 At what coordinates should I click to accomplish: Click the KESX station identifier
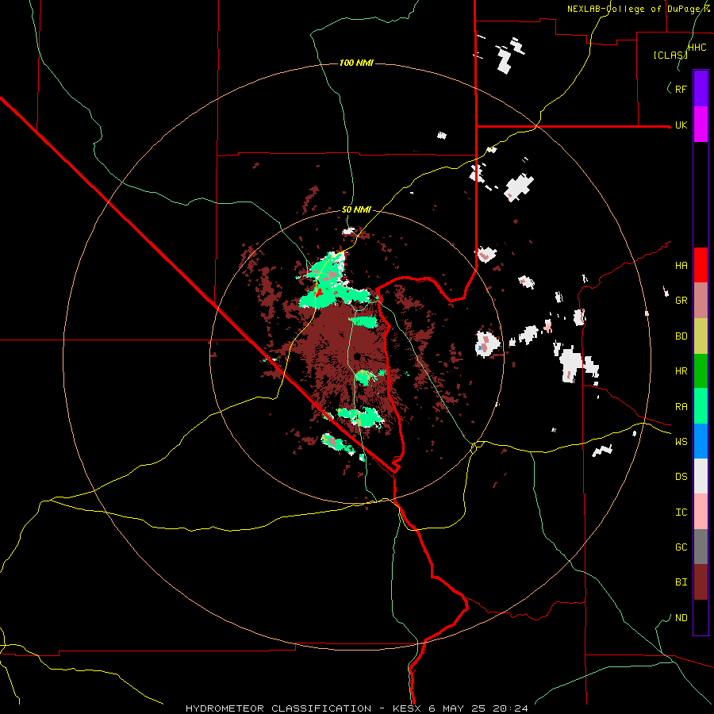click(406, 708)
